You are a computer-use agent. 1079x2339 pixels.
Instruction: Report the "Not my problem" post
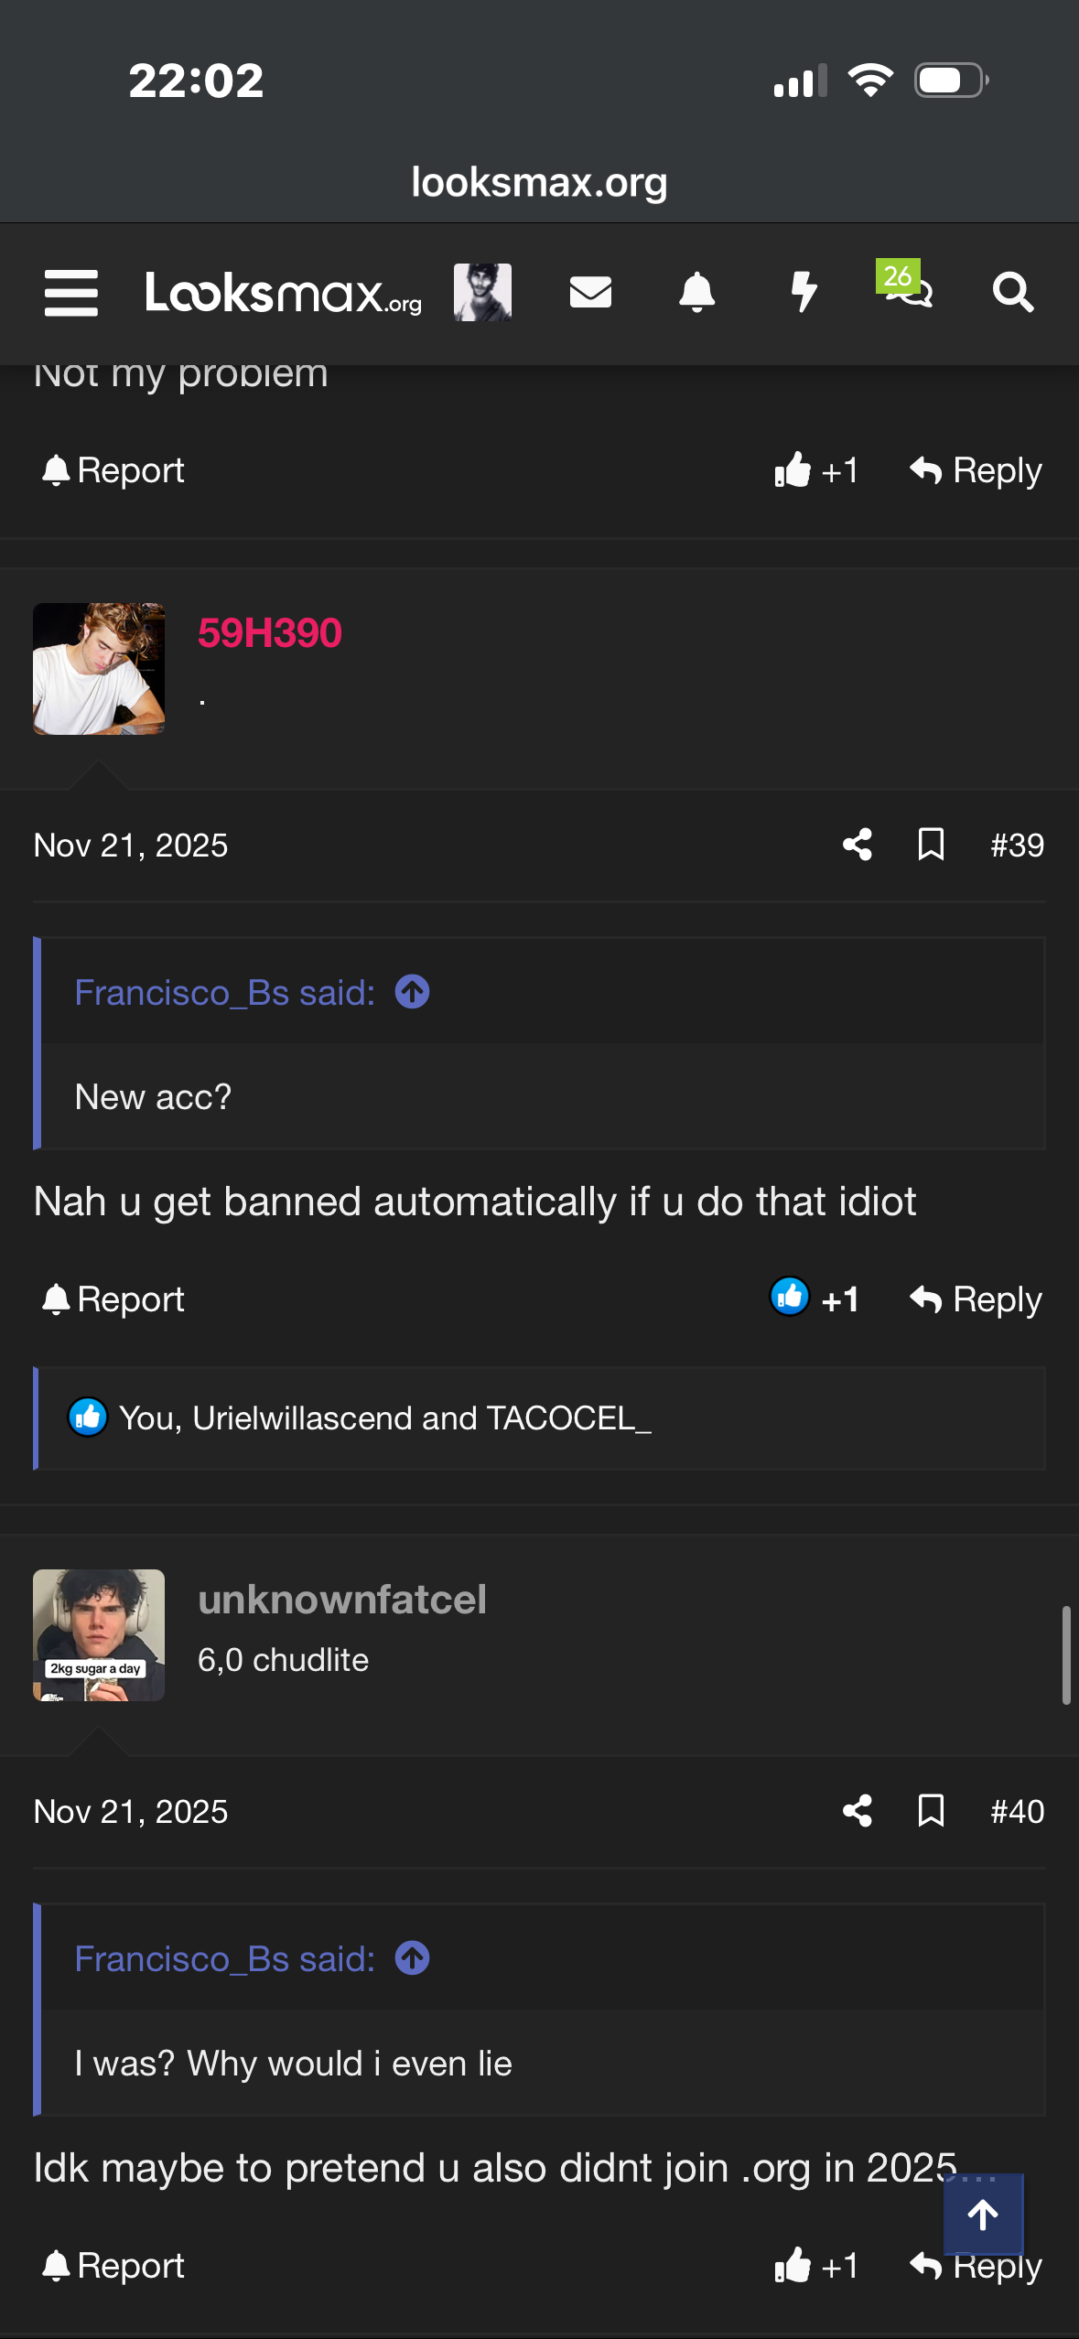coord(113,470)
